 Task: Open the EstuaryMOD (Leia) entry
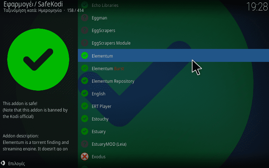click(174, 144)
